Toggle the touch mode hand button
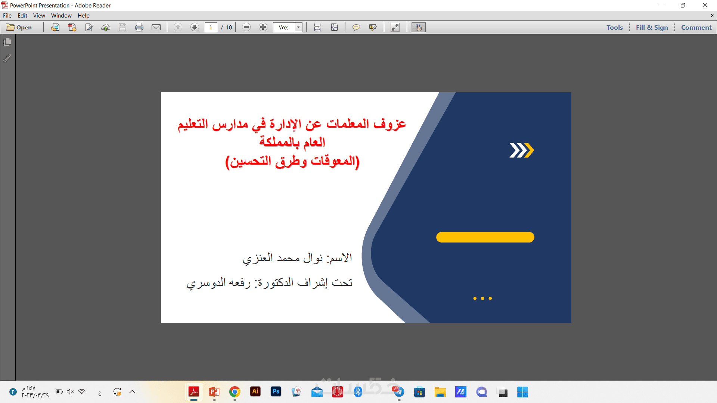The width and height of the screenshot is (717, 403). [x=419, y=27]
